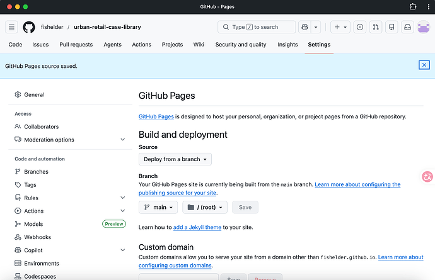The width and height of the screenshot is (435, 280).
Task: Open the Projects tab
Action: point(172,45)
